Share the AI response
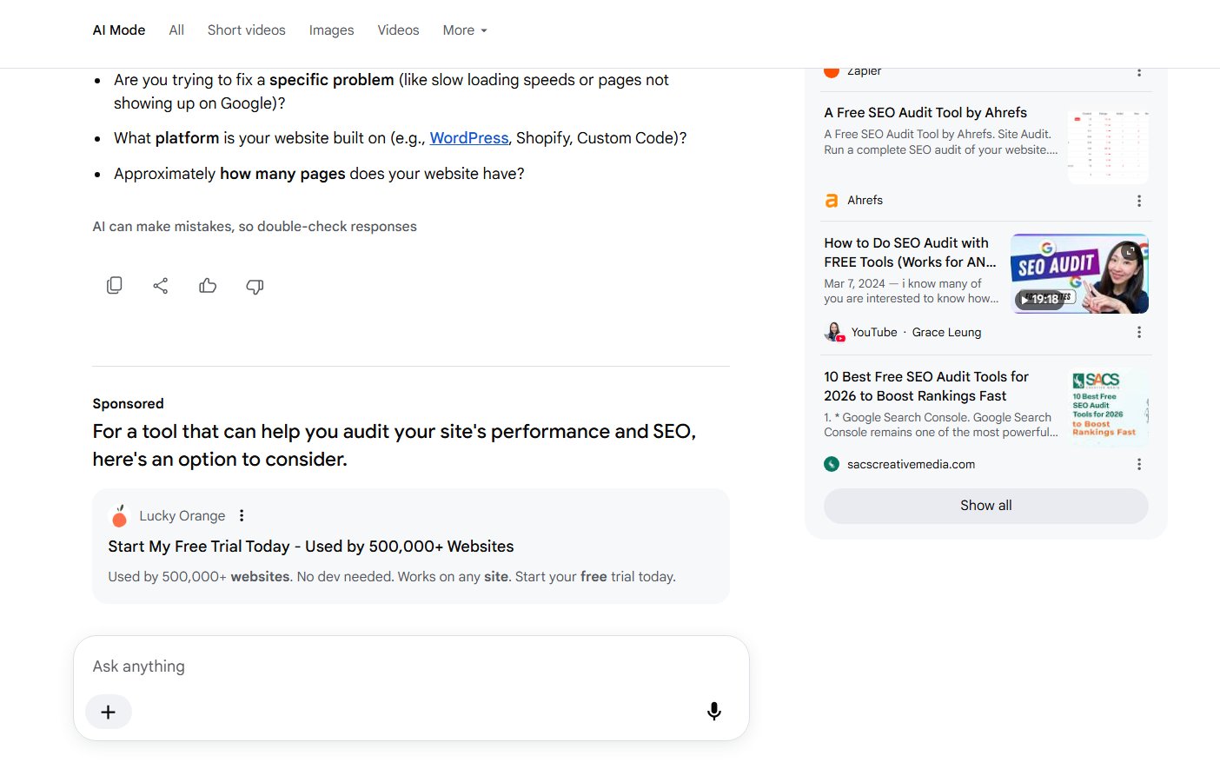 click(x=161, y=286)
